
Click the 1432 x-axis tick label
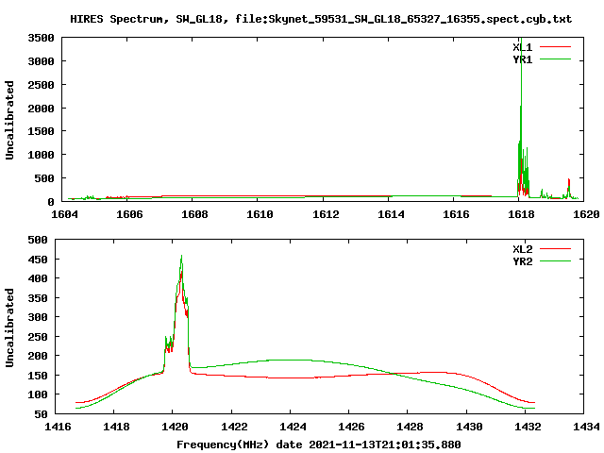[528, 427]
